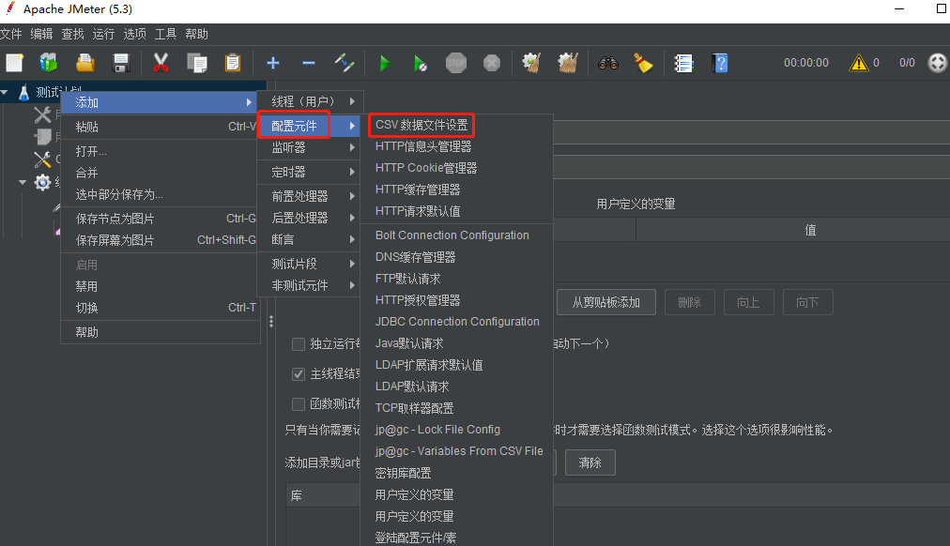Click the Clear All results icon

point(568,63)
